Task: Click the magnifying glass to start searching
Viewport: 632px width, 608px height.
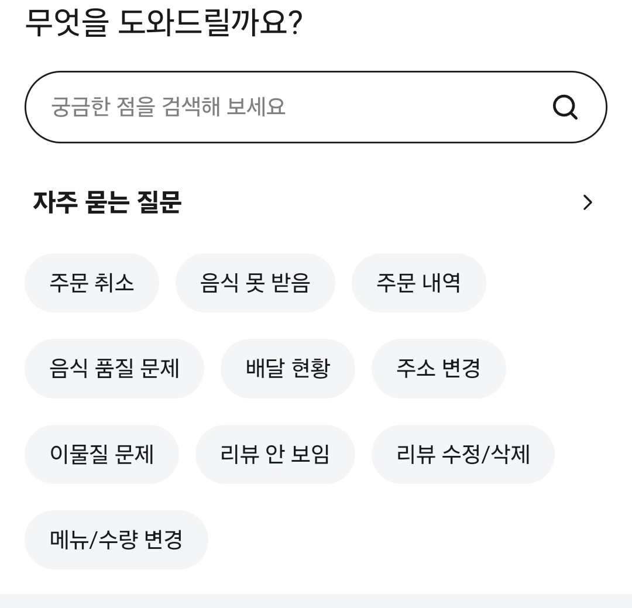Action: [x=565, y=107]
